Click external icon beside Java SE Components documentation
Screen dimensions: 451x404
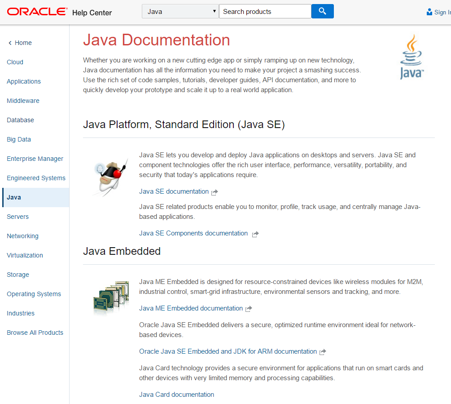point(255,234)
